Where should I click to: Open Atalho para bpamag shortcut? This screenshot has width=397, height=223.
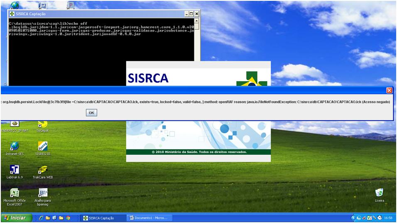pyautogui.click(x=42, y=197)
